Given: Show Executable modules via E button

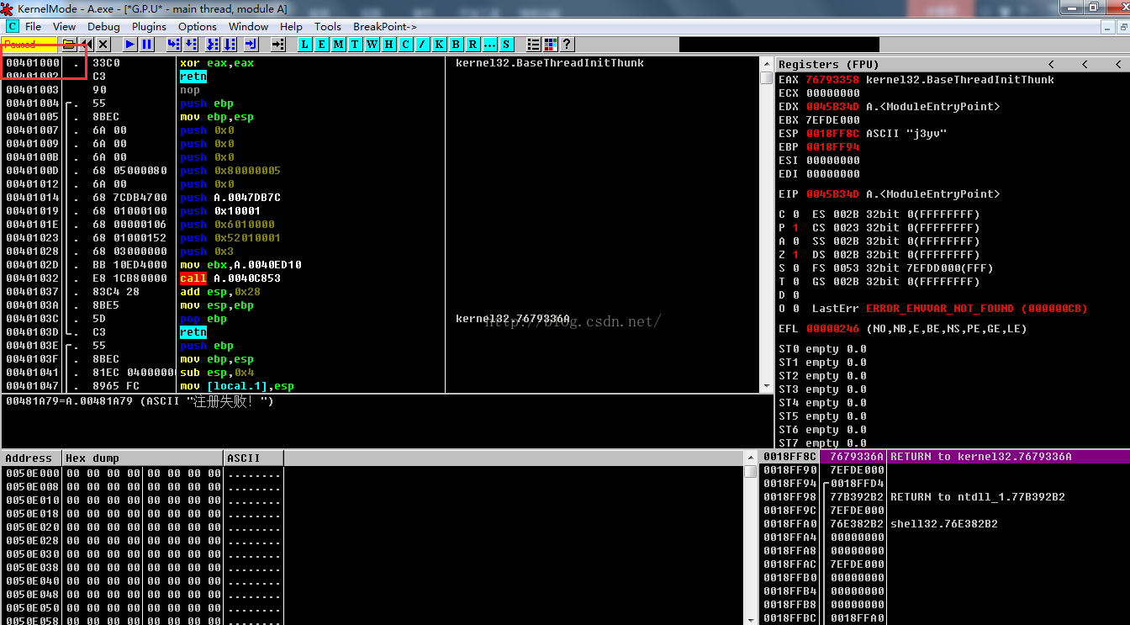Looking at the screenshot, I should (x=322, y=44).
